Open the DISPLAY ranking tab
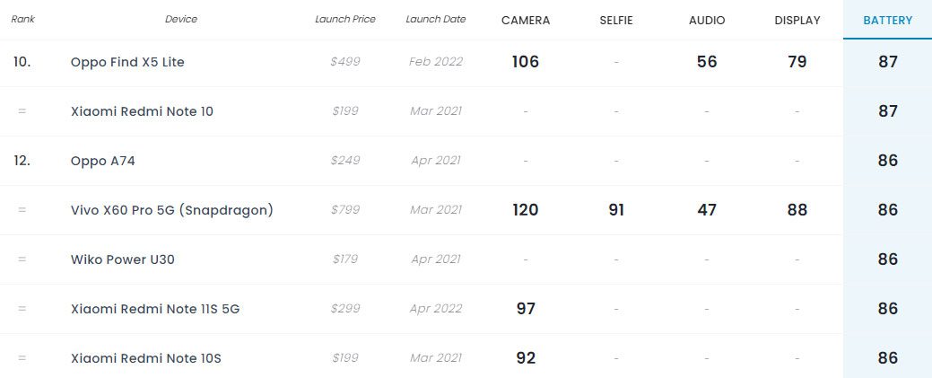932x378 pixels. point(797,20)
